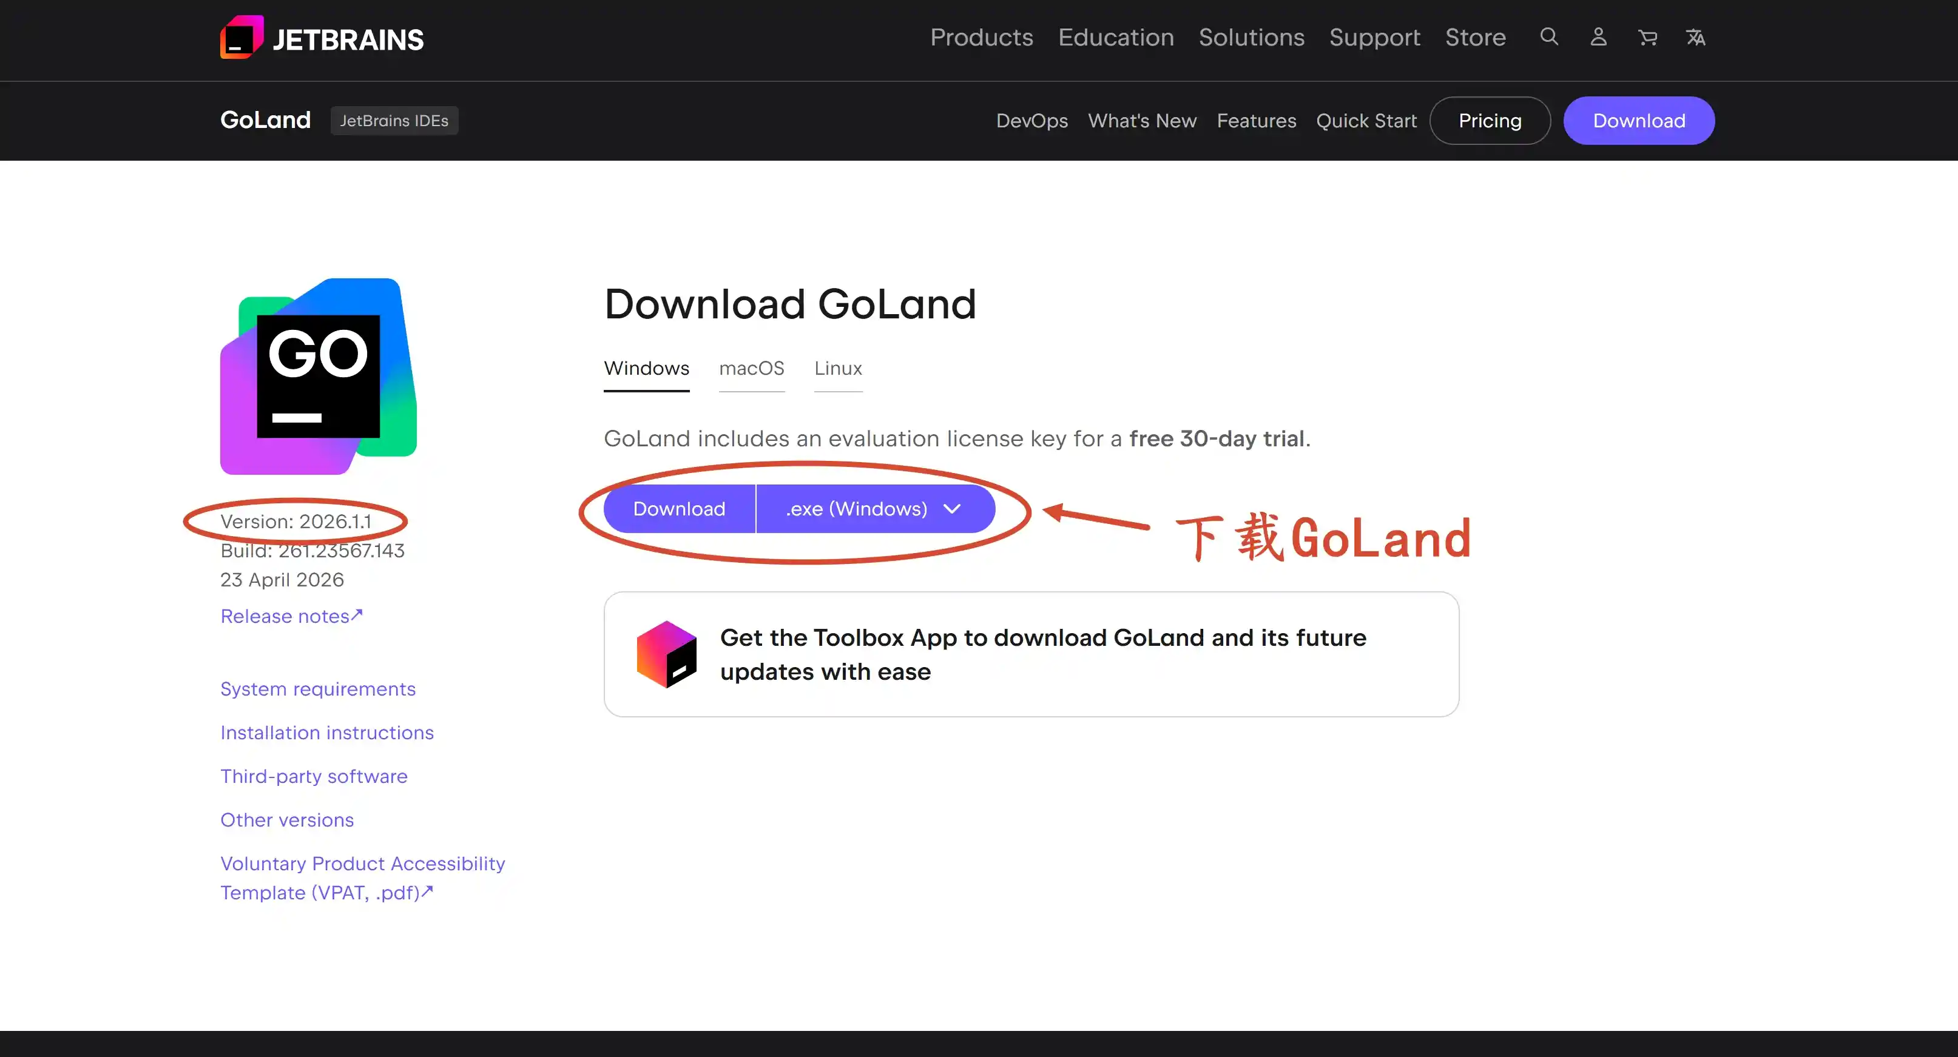Viewport: 1958px width, 1057px height.
Task: Click the language translation icon
Action: tap(1696, 36)
